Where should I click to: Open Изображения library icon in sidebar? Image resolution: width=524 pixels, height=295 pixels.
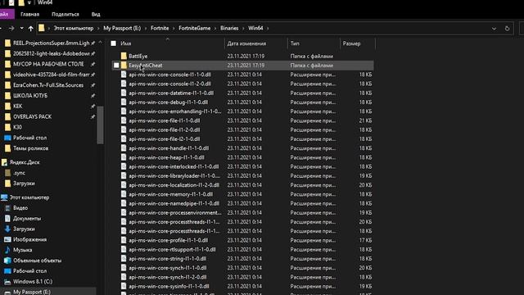7,239
